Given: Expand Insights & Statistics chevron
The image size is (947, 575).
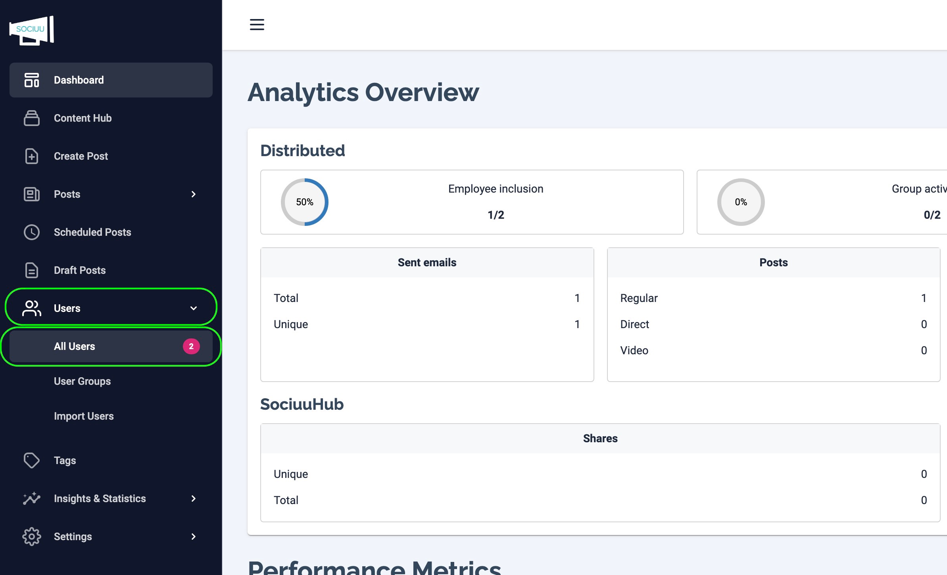Looking at the screenshot, I should pos(194,499).
